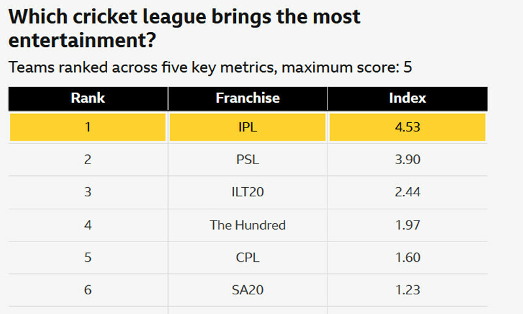
Task: Click the 1.23 index value
Action: (407, 290)
